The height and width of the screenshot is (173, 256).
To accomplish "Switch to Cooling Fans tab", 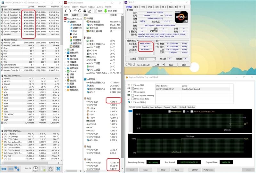I will (x=148, y=107).
